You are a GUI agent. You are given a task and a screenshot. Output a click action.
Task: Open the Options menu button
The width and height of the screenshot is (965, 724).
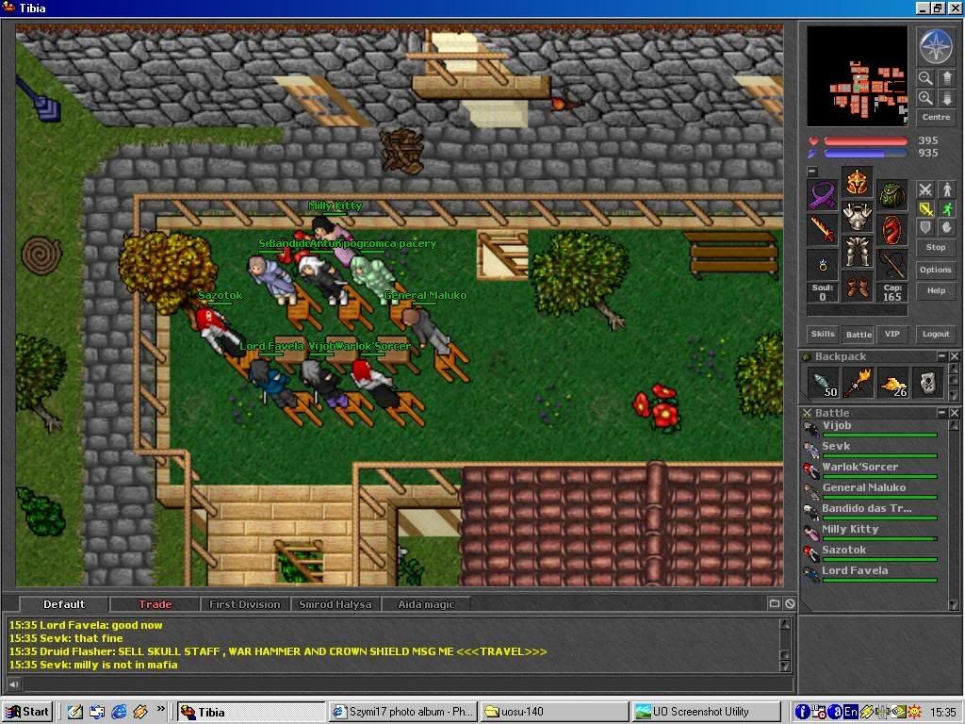click(936, 270)
